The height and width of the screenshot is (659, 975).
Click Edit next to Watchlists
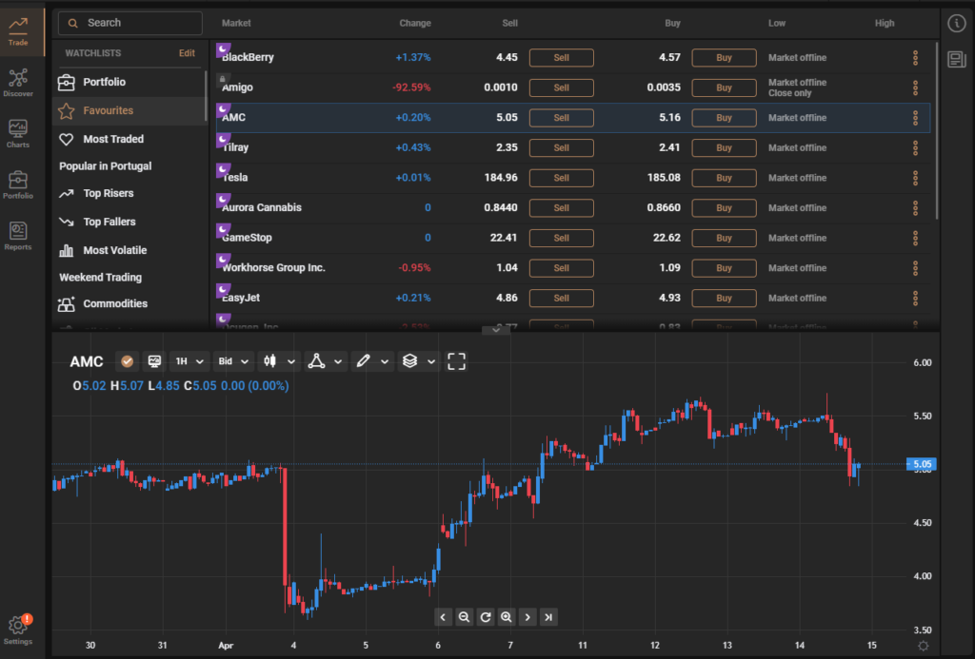coord(187,54)
